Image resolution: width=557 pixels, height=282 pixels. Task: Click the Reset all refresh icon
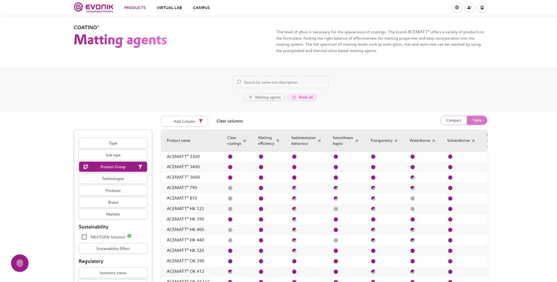tap(294, 97)
